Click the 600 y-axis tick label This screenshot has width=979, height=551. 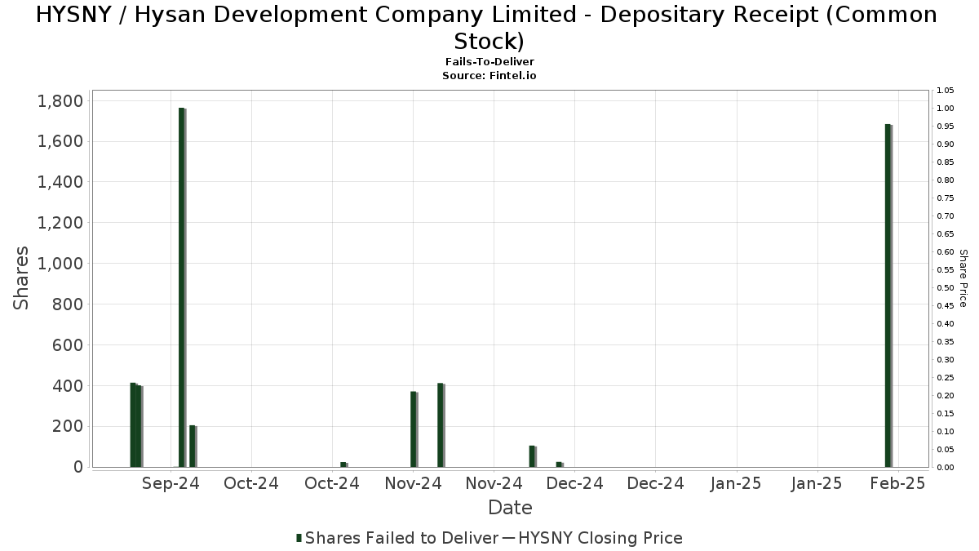point(67,345)
